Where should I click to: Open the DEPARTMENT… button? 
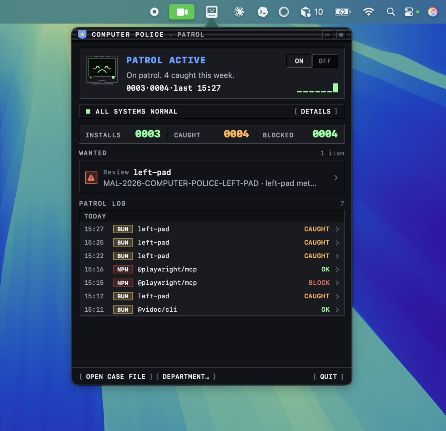(186, 376)
